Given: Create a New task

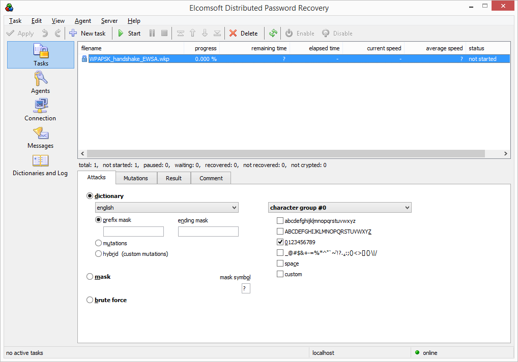Looking at the screenshot, I should coord(88,33).
